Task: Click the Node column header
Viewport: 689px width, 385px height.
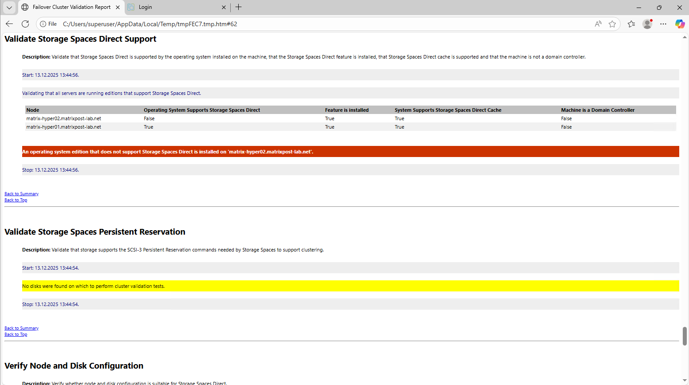Action: click(x=33, y=110)
